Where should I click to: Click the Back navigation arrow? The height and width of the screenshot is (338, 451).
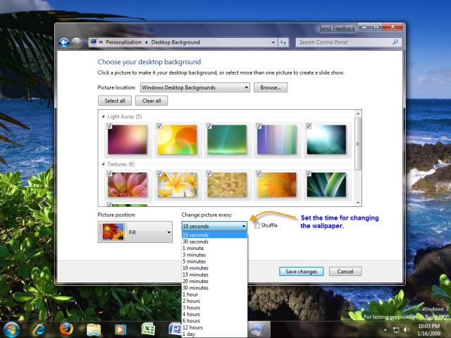coord(64,42)
